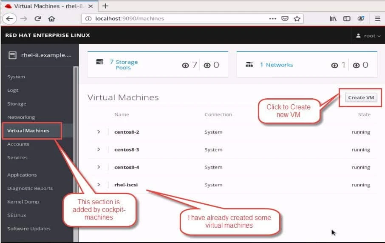Click the running state of rhel-iscsi
Screen dimensions: 385x243
tap(361, 185)
